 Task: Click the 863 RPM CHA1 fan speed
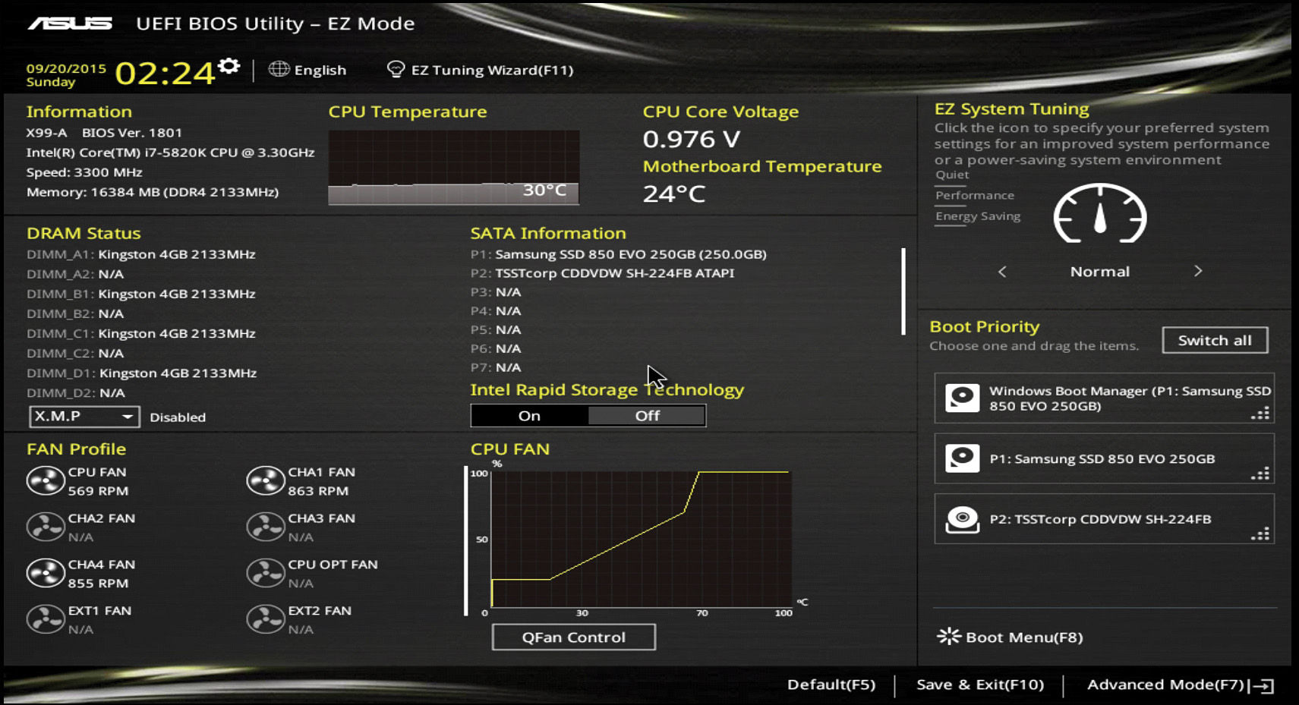click(318, 491)
